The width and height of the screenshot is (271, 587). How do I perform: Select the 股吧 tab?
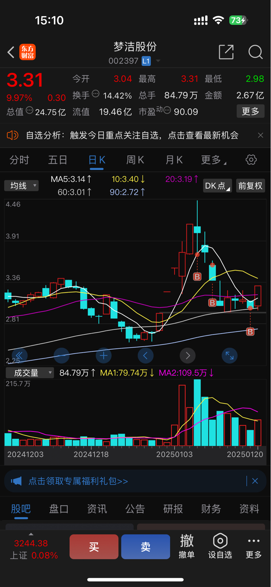pyautogui.click(x=21, y=509)
